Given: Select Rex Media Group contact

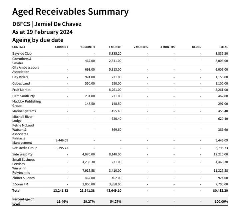Looking at the screenshot, I should coord(25,148).
